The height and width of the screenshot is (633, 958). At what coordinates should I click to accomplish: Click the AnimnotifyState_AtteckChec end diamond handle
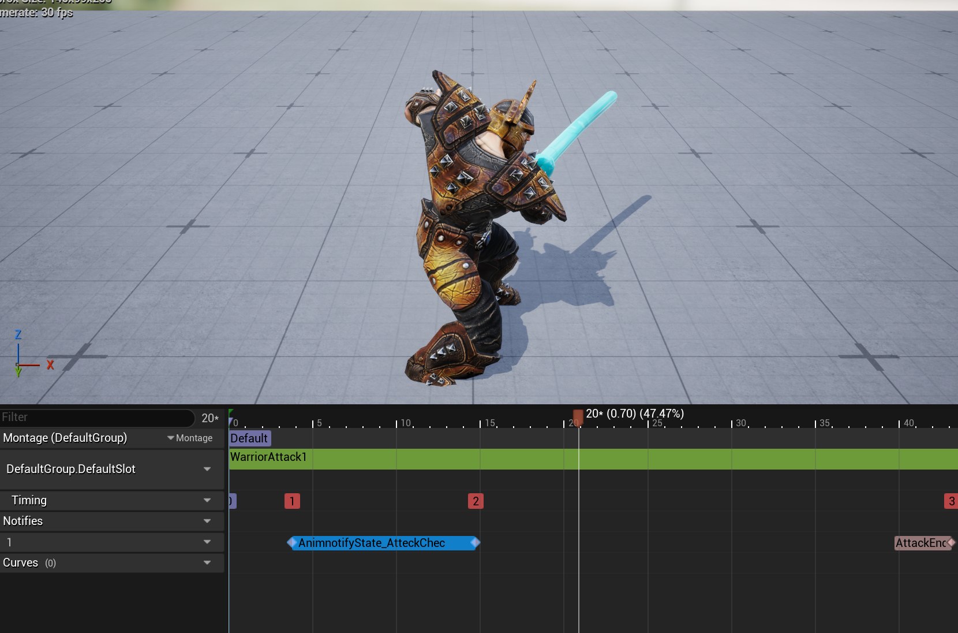point(476,543)
